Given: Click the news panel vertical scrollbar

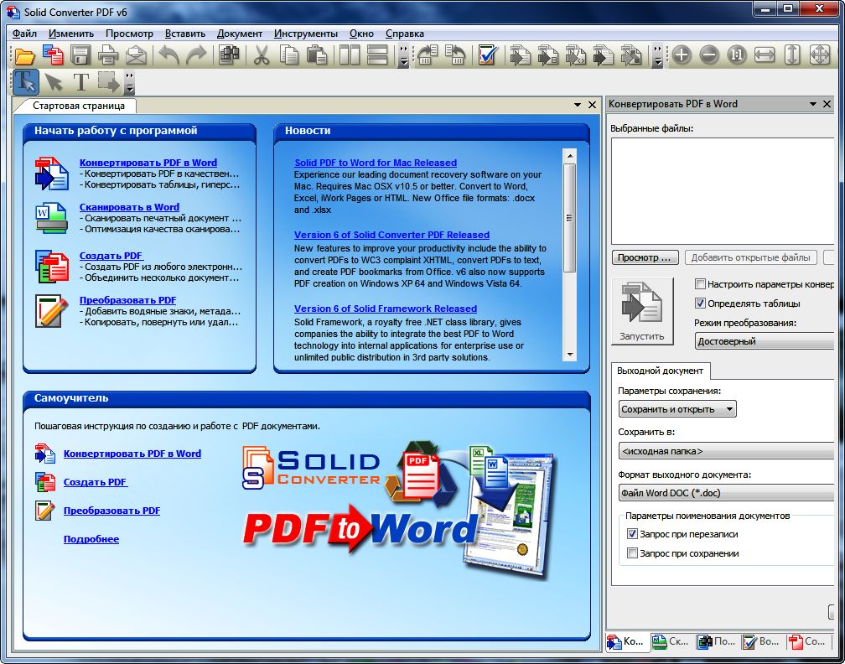Looking at the screenshot, I should point(570,218).
